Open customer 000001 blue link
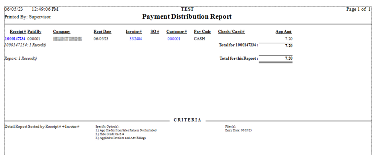The height and width of the screenshot is (155, 374). pos(174,39)
